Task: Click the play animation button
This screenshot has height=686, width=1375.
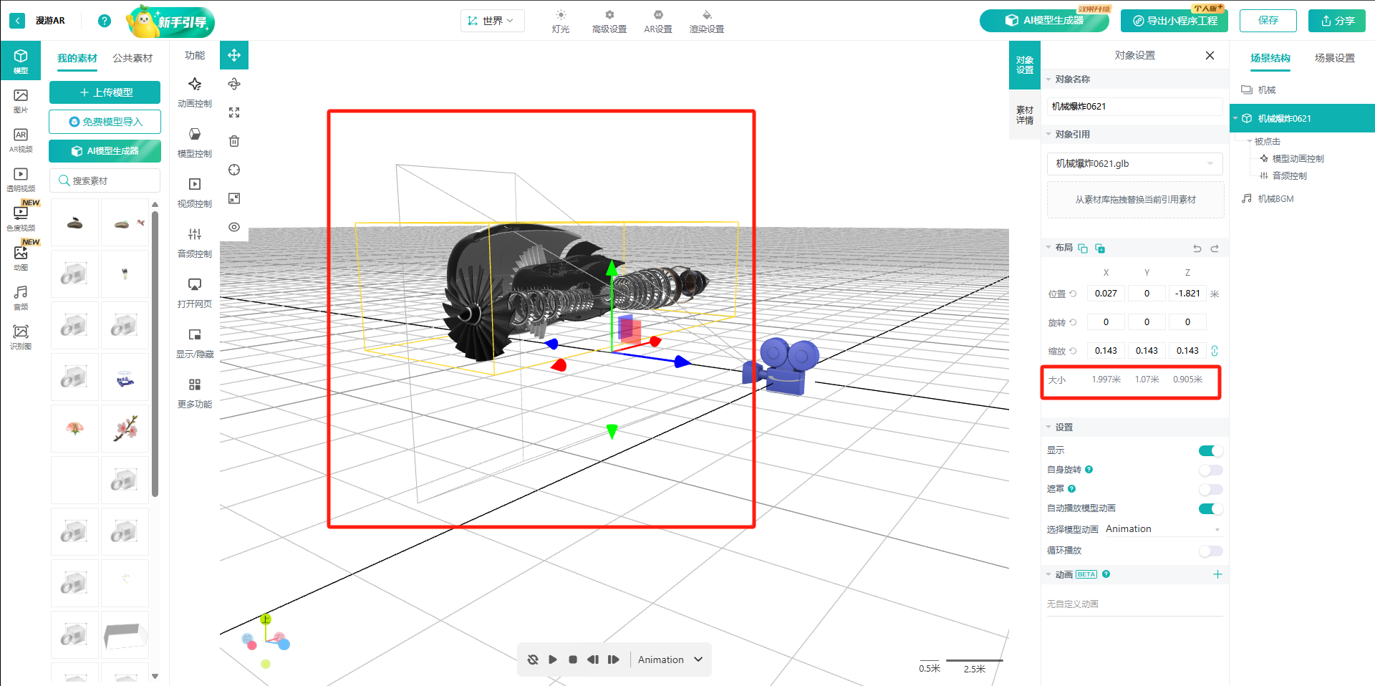Action: 552,660
